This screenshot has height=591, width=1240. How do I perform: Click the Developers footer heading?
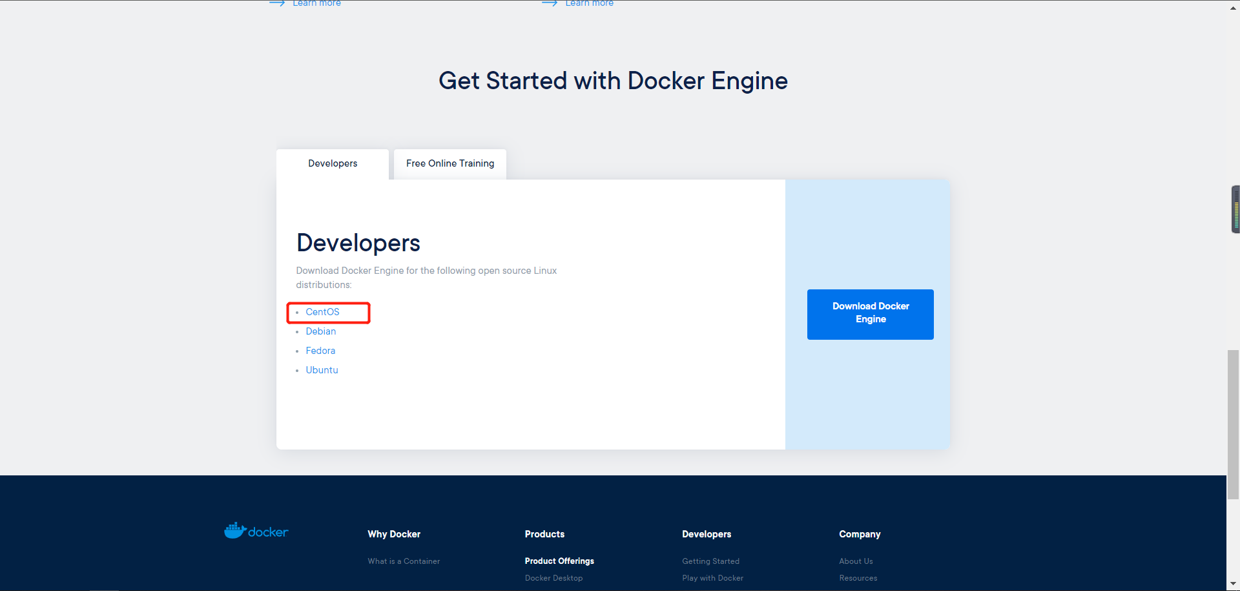707,534
